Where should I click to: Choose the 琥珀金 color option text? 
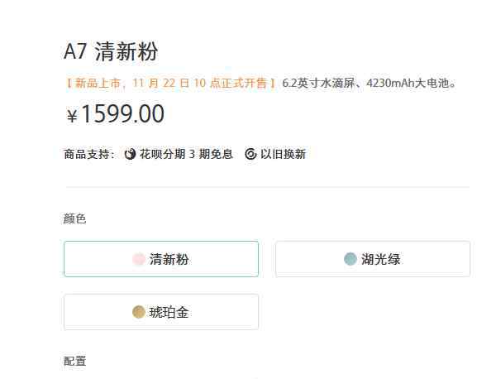(169, 312)
